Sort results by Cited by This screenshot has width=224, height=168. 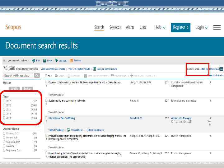pos(204,69)
